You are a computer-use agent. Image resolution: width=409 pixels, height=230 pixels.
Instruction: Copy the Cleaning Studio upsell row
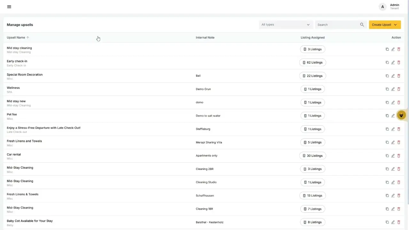click(x=387, y=182)
